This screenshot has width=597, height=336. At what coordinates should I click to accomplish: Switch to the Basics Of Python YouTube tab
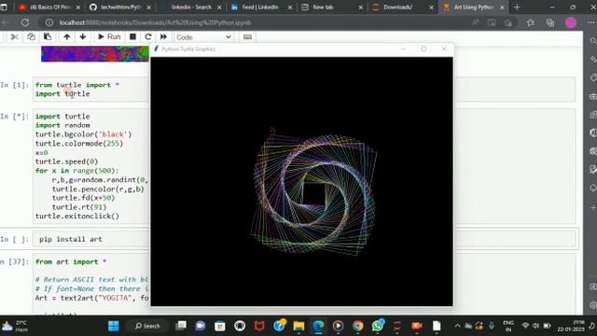49,7
